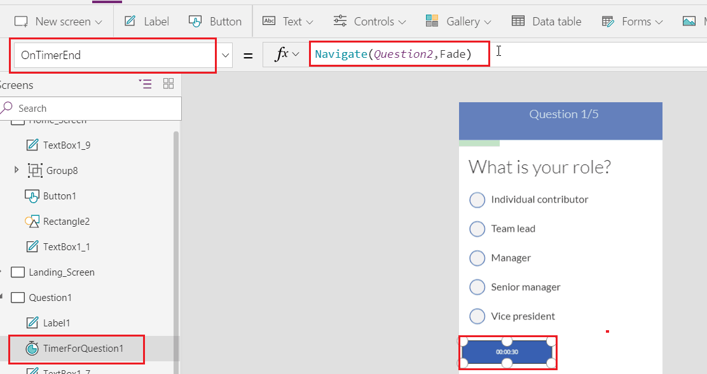Open the OnTimerEnd property dropdown
This screenshot has height=374, width=707.
pos(225,55)
